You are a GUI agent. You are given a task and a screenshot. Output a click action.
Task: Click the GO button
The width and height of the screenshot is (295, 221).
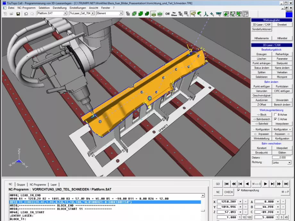pyautogui.click(x=218, y=184)
